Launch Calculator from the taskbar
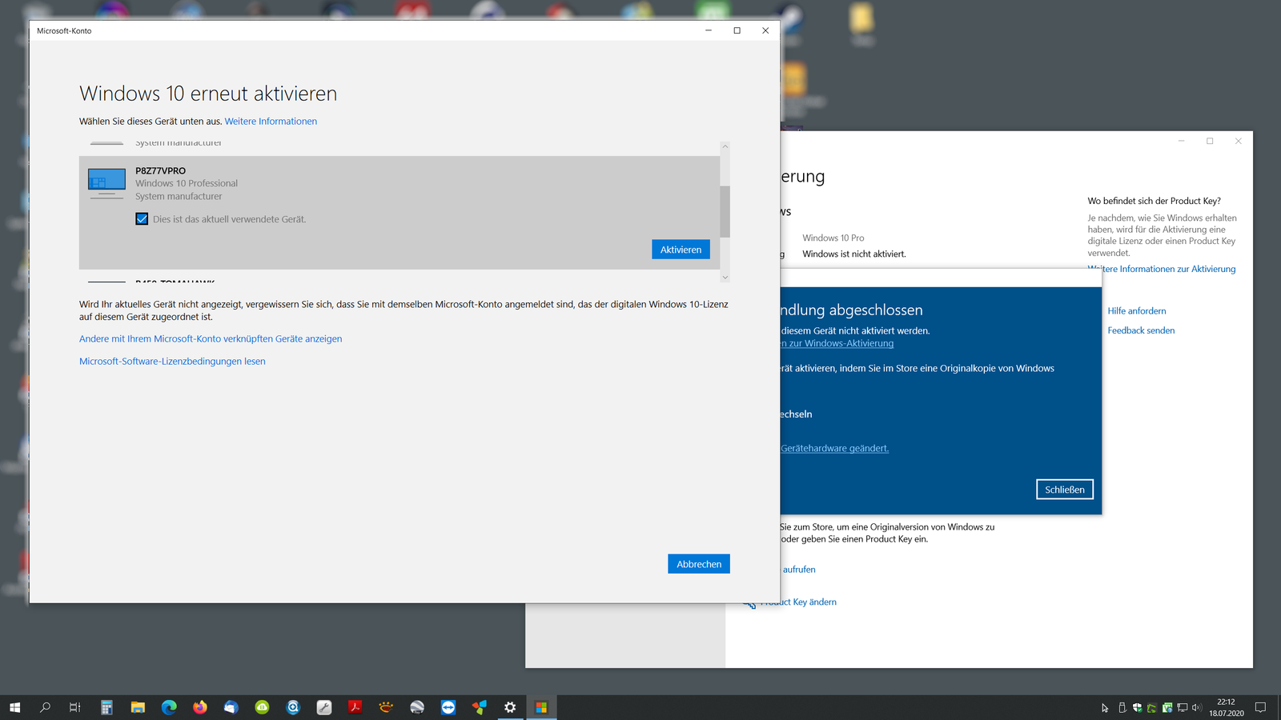This screenshot has height=720, width=1281. tap(106, 707)
